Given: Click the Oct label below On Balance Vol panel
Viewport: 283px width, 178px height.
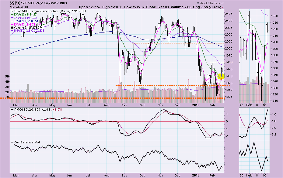Looking at the screenshot, I should tap(142, 176).
